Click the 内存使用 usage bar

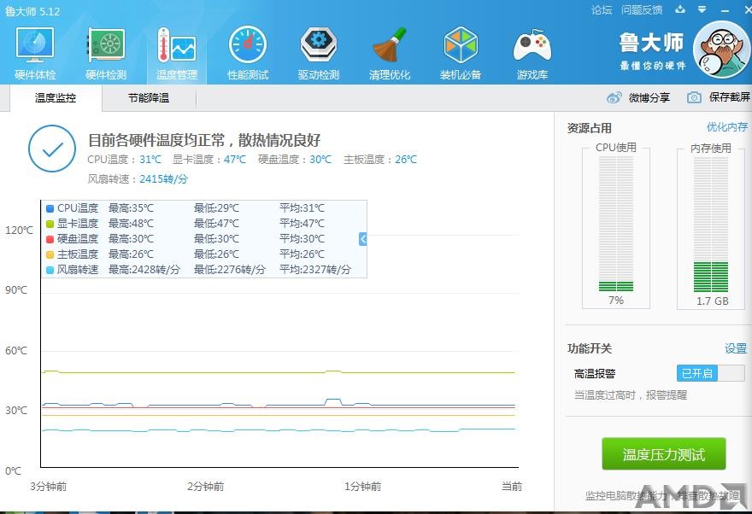tap(711, 224)
